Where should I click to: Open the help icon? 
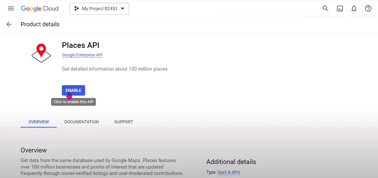(x=368, y=8)
